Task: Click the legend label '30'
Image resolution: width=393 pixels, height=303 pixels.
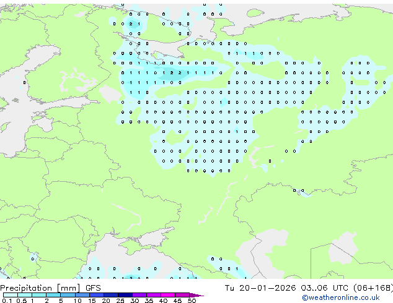Action: pos(135,301)
